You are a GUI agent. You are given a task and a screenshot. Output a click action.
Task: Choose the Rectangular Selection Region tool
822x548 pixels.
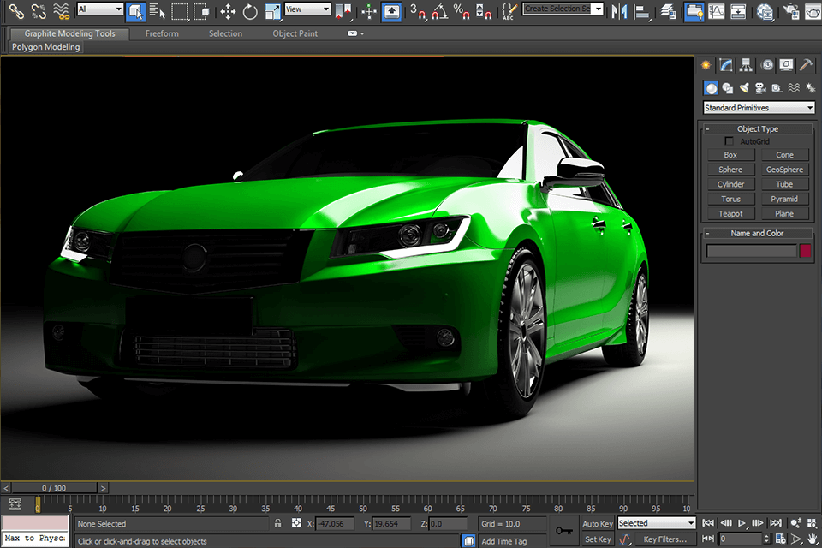(179, 11)
